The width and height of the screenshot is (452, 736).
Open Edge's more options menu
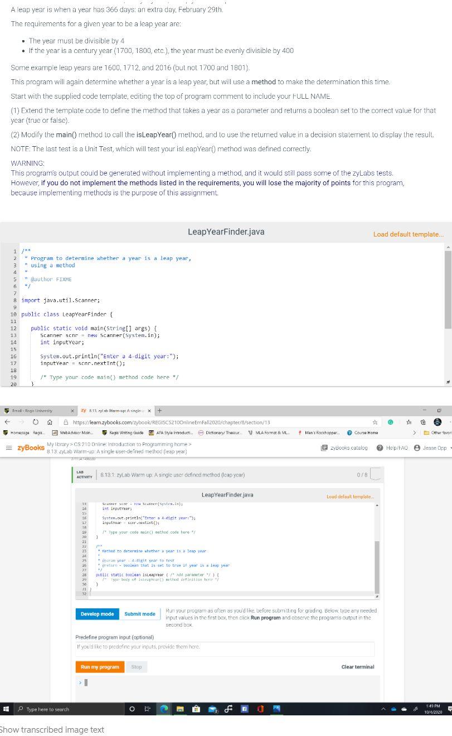click(x=449, y=422)
